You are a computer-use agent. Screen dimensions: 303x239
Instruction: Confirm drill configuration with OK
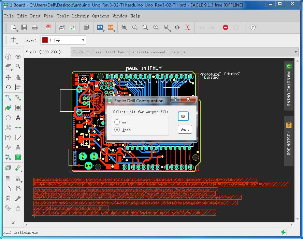183,116
